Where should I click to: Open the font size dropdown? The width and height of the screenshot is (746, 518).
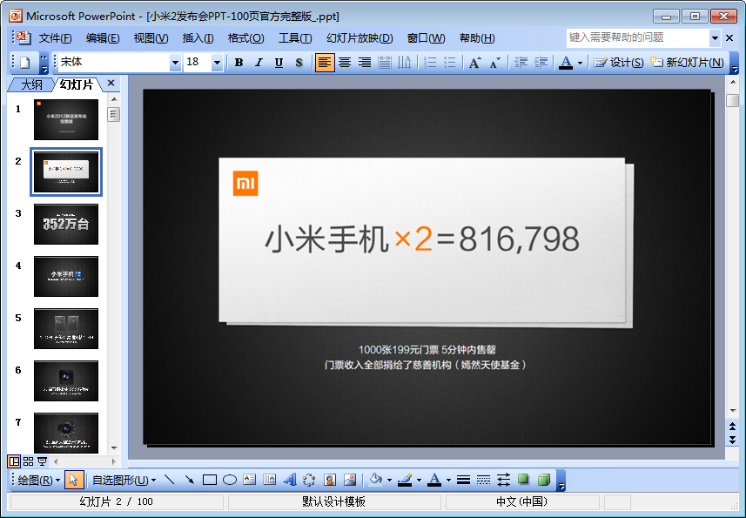point(217,63)
